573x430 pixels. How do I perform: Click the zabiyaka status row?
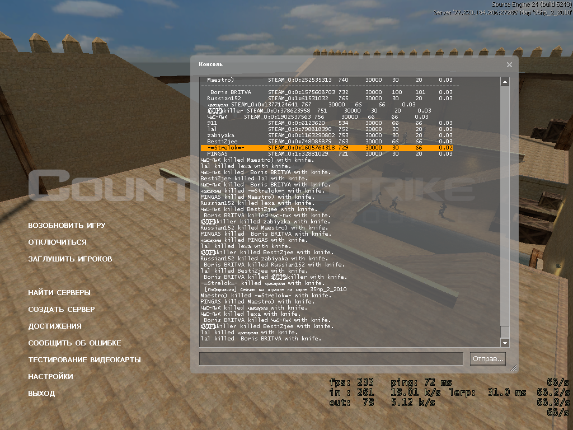pos(330,135)
